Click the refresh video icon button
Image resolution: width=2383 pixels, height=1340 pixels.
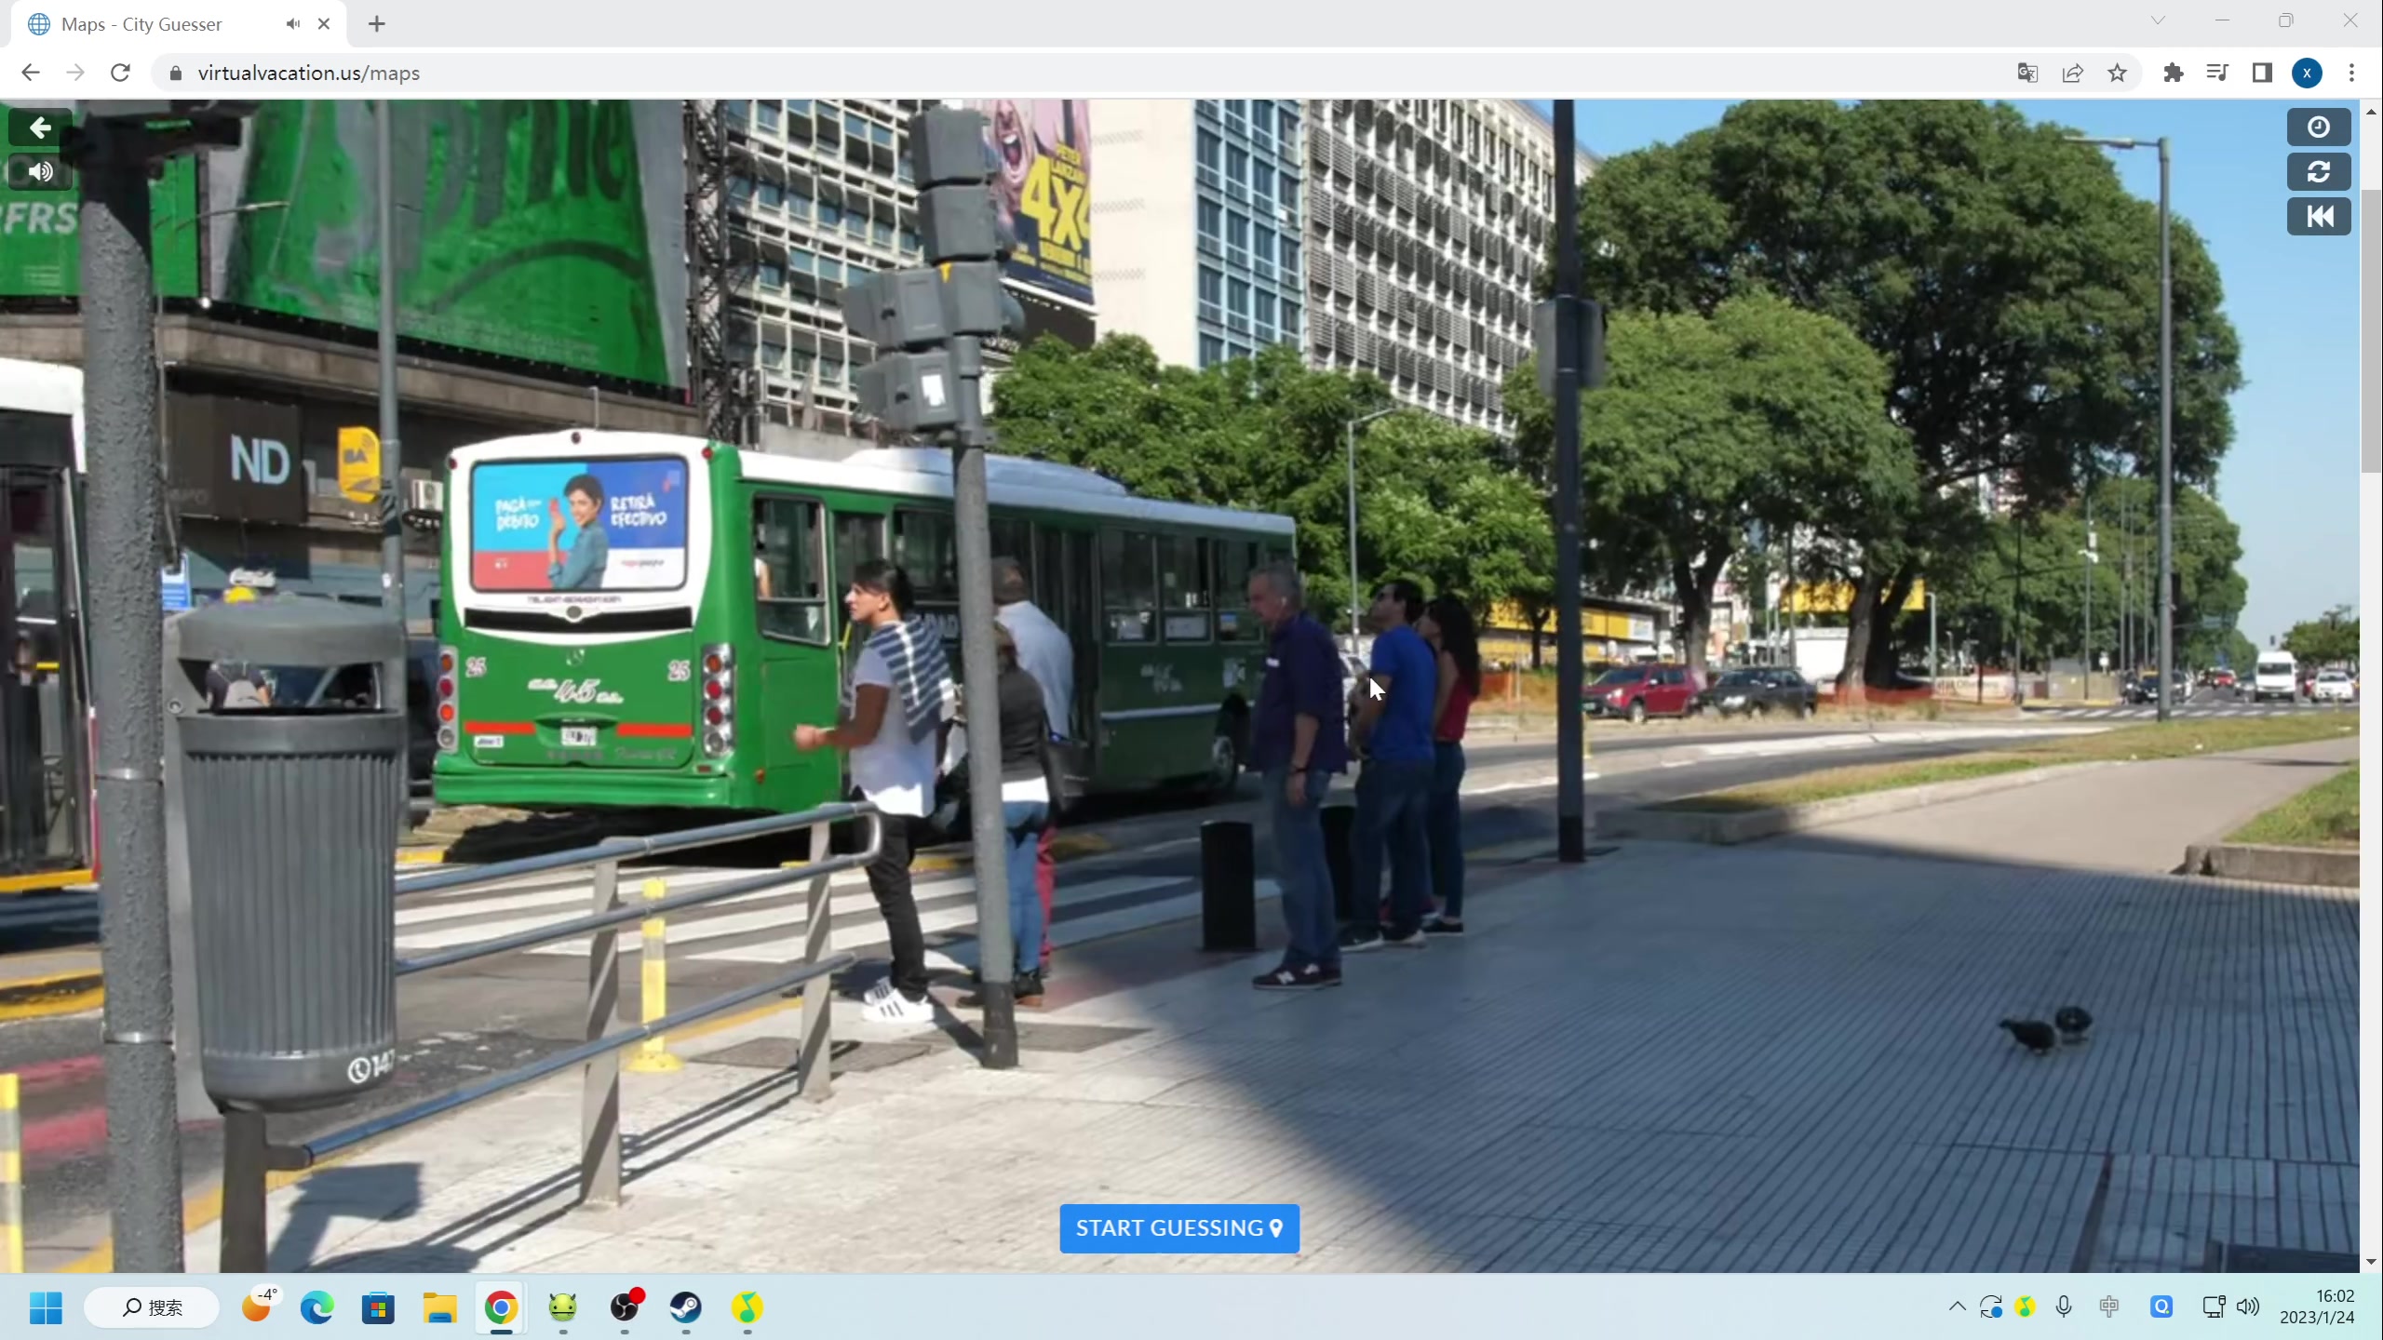[x=2318, y=172]
